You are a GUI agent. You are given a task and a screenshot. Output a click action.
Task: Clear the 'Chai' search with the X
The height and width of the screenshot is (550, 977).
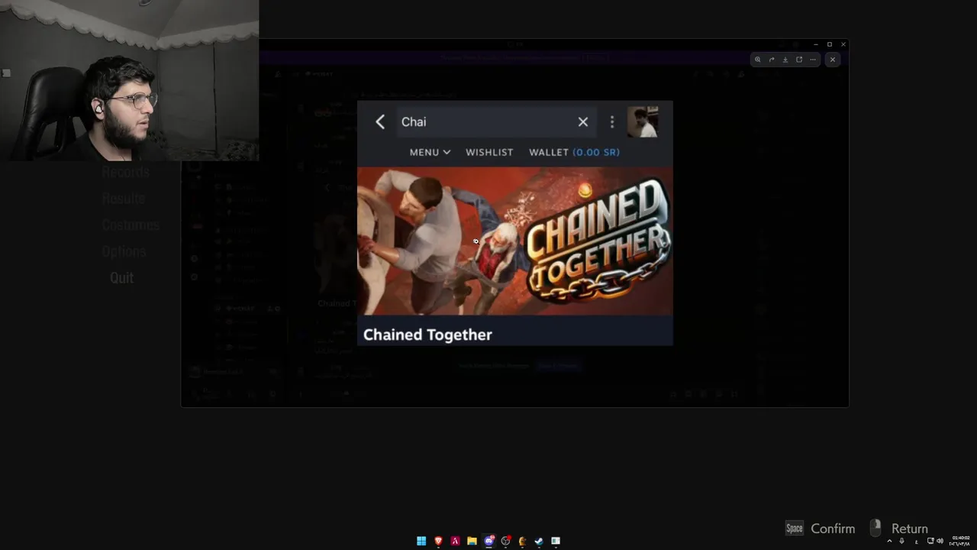tap(583, 121)
